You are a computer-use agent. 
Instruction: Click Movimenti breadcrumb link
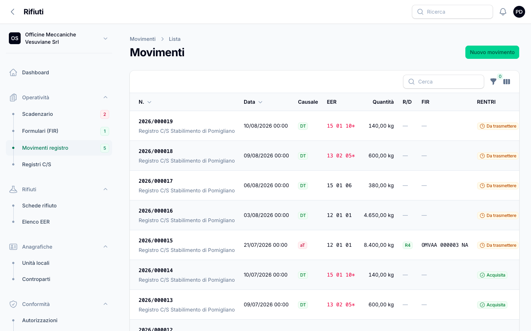click(143, 39)
